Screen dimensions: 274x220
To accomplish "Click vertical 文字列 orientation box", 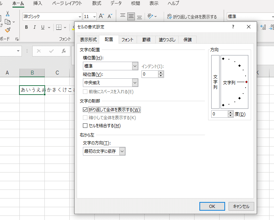I will click(215, 82).
